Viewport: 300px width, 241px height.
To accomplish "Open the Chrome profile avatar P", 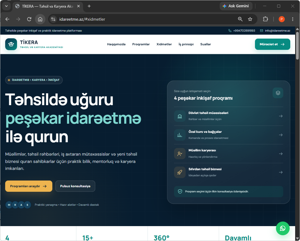I will click(x=282, y=19).
